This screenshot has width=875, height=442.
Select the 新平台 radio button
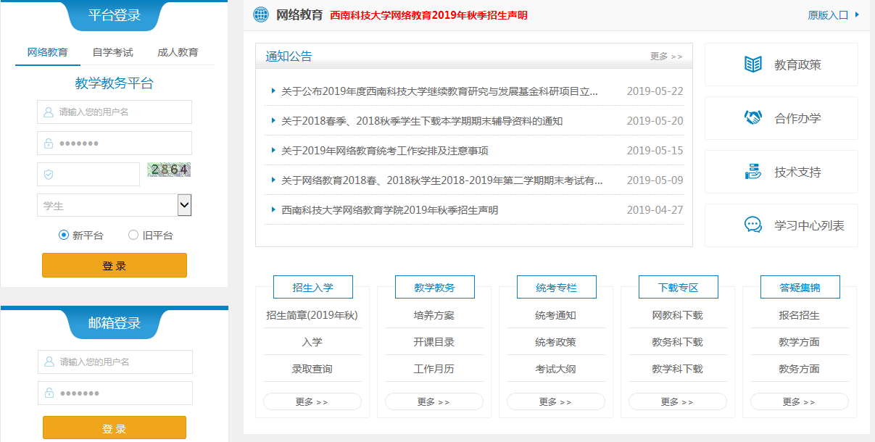coord(64,235)
